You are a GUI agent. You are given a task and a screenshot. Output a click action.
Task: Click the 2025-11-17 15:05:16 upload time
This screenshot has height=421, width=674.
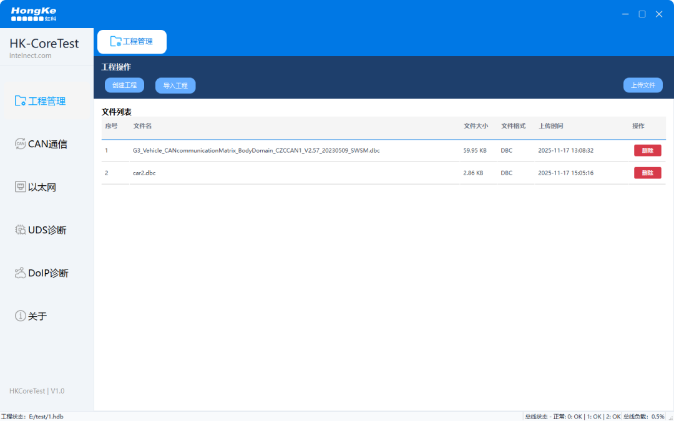(x=565, y=173)
